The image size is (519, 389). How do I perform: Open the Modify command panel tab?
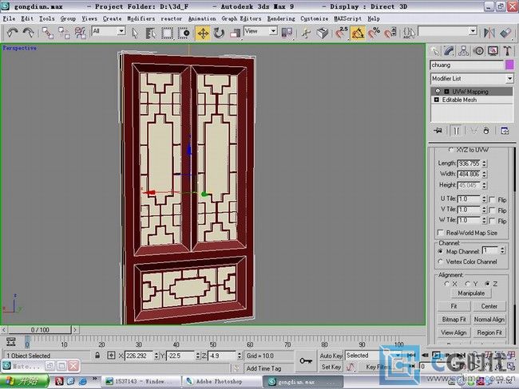coord(449,51)
